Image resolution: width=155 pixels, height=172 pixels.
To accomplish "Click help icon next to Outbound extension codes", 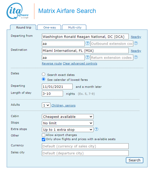I will point(136,43).
